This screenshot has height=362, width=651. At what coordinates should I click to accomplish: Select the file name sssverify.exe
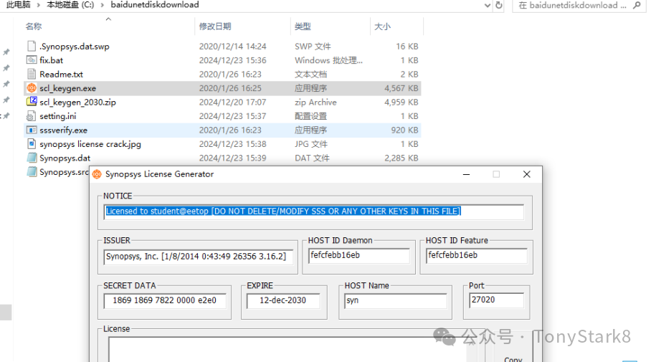[64, 130]
